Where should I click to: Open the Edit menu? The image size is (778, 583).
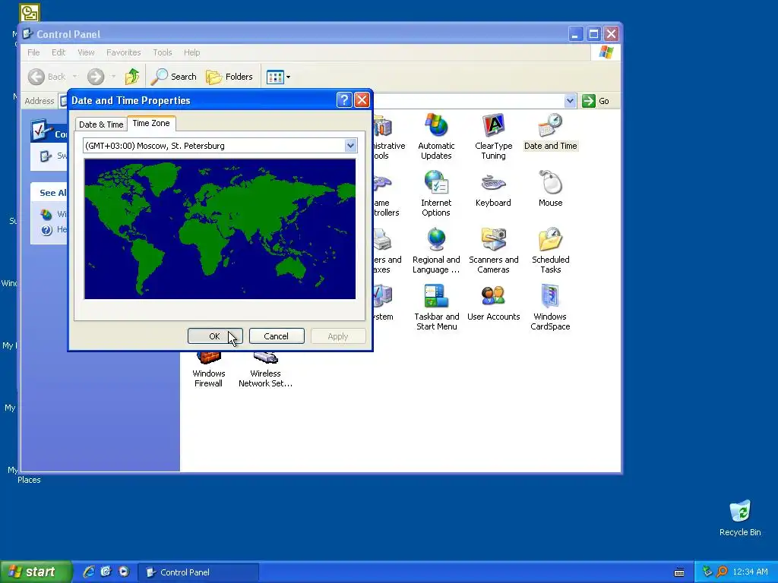pyautogui.click(x=59, y=52)
